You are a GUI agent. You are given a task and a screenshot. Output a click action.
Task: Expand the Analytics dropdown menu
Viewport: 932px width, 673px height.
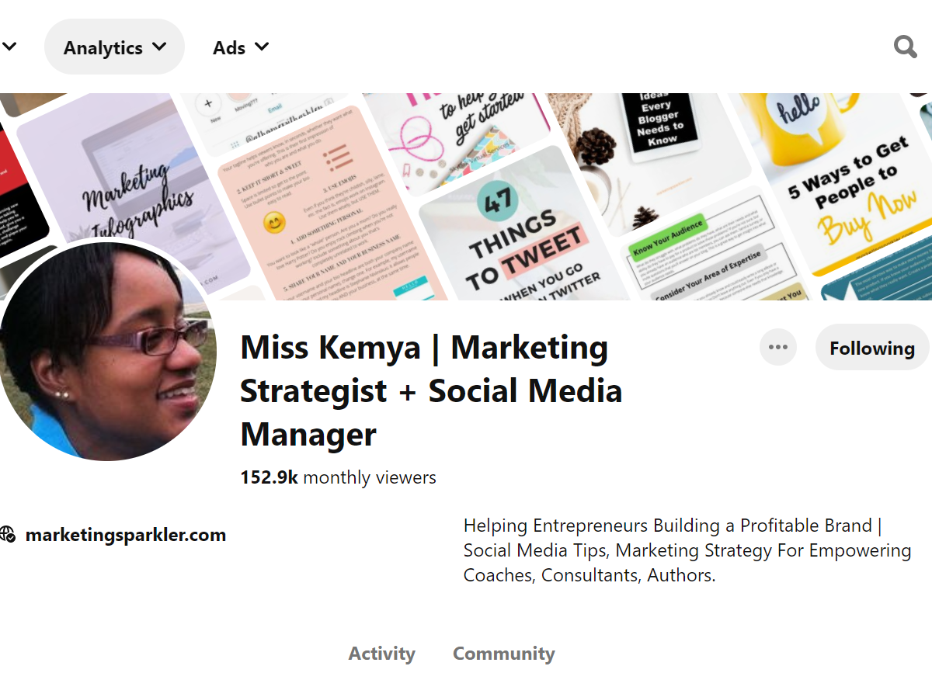[114, 47]
